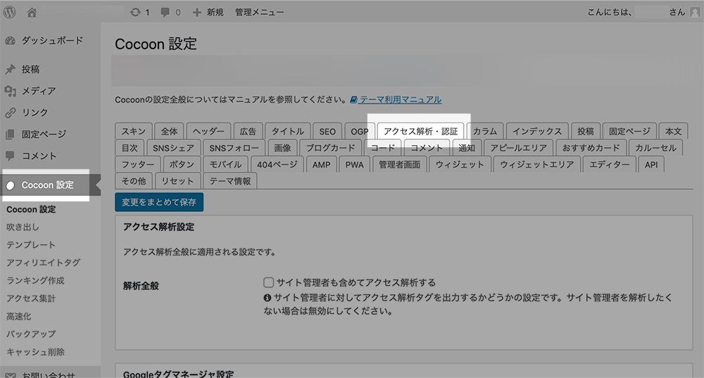Viewport: 704px width, 378px height.
Task: Click 変更をまとめて保存 button
Action: point(159,202)
